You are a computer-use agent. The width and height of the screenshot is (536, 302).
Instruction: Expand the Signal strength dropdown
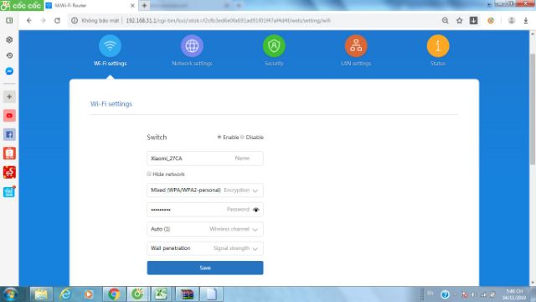pos(205,248)
